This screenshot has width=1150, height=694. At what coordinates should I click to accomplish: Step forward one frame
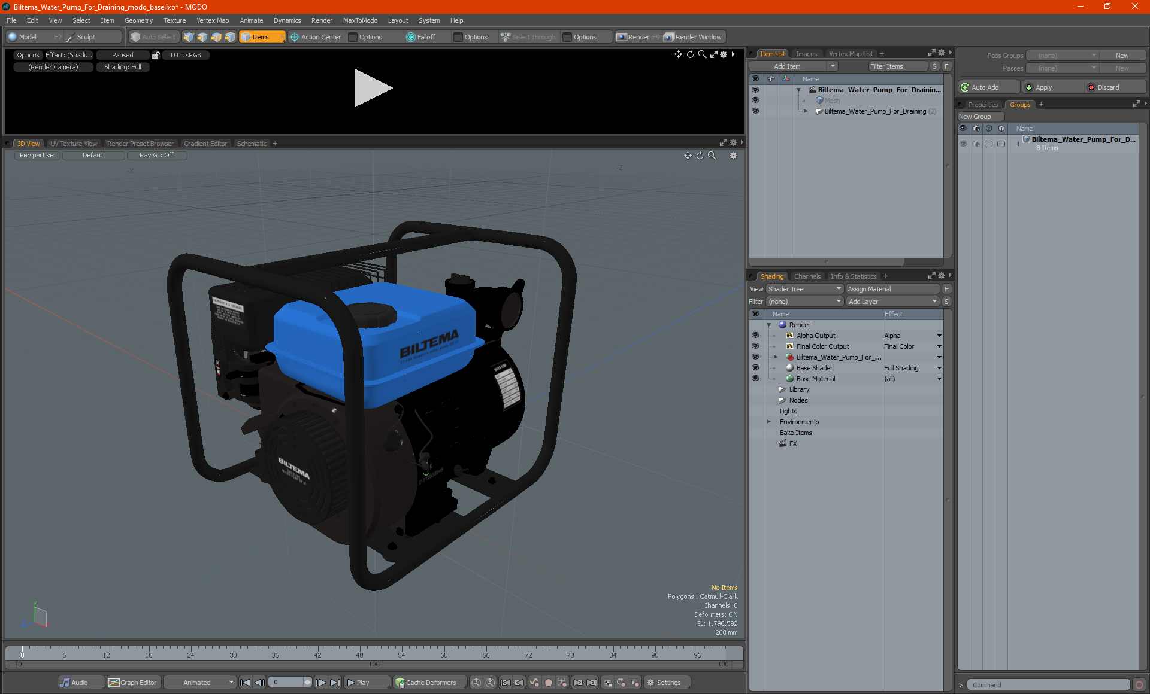[x=321, y=683]
